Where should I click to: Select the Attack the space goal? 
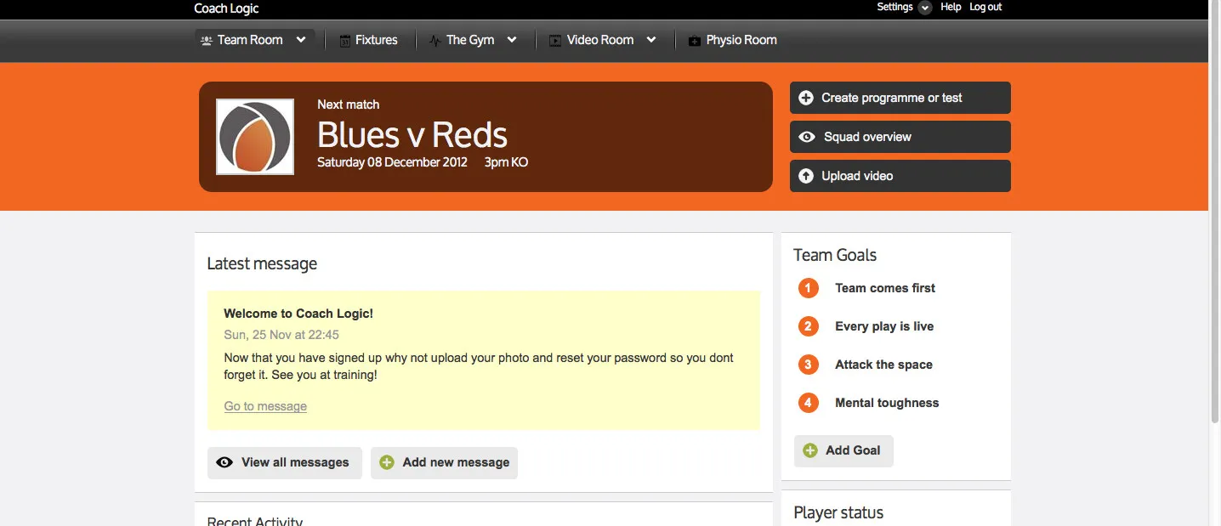pyautogui.click(x=883, y=365)
